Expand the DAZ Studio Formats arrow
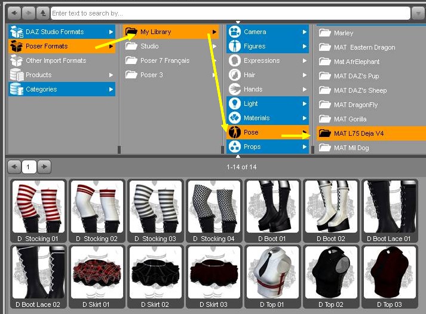This screenshot has width=426, height=314. coord(111,32)
